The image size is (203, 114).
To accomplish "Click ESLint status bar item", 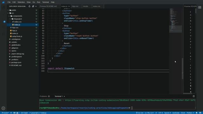I will tap(183, 113).
